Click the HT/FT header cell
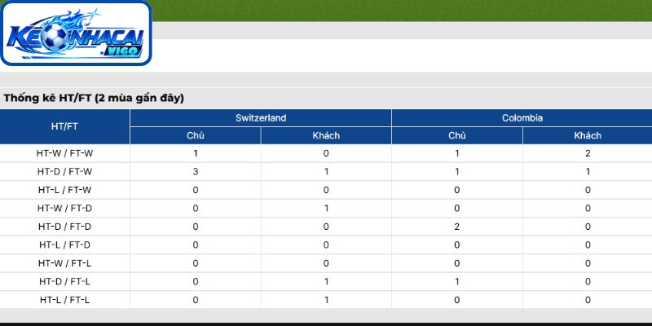This screenshot has width=652, height=326. (x=64, y=127)
